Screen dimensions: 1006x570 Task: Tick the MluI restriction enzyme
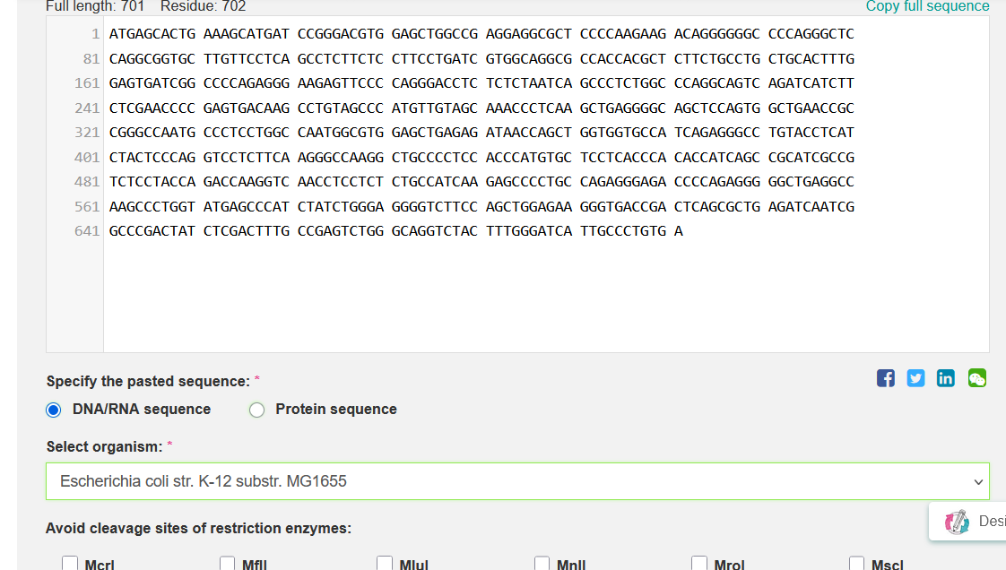385,564
